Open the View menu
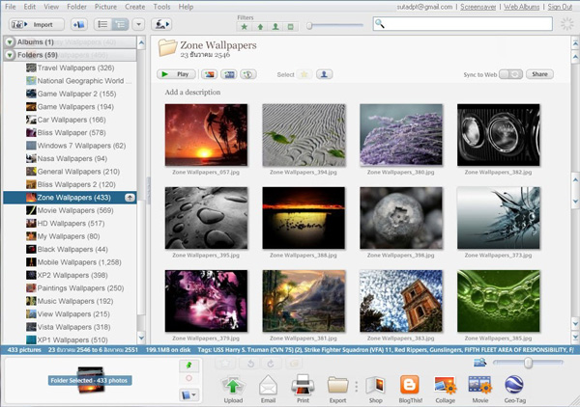The image size is (580, 407). click(x=51, y=7)
